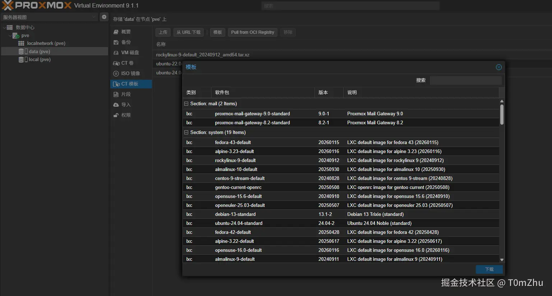Sort by the 名称 column header
The image size is (552, 296).
(161, 45)
